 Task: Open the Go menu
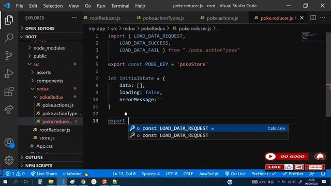pos(88,6)
